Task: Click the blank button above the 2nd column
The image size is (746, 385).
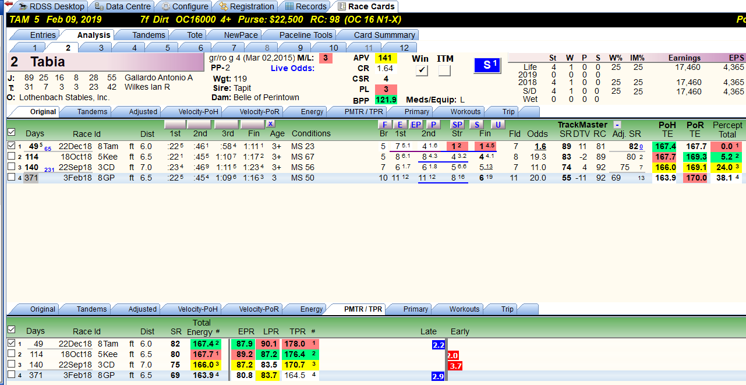Action: 199,124
